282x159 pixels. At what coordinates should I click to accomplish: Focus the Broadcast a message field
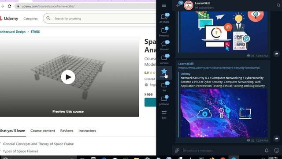pyautogui.click(x=222, y=150)
